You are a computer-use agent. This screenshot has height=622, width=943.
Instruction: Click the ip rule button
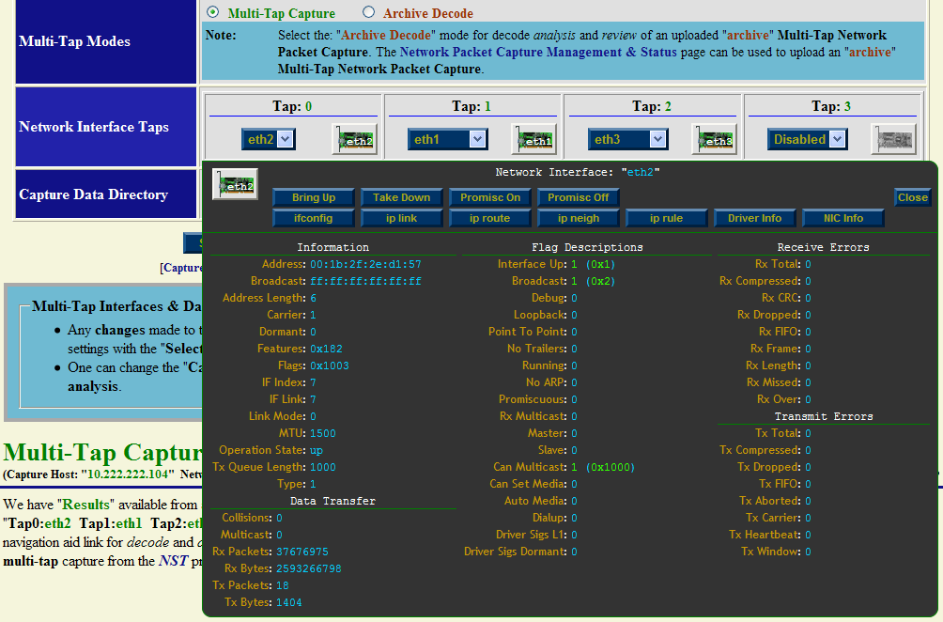[x=666, y=218]
